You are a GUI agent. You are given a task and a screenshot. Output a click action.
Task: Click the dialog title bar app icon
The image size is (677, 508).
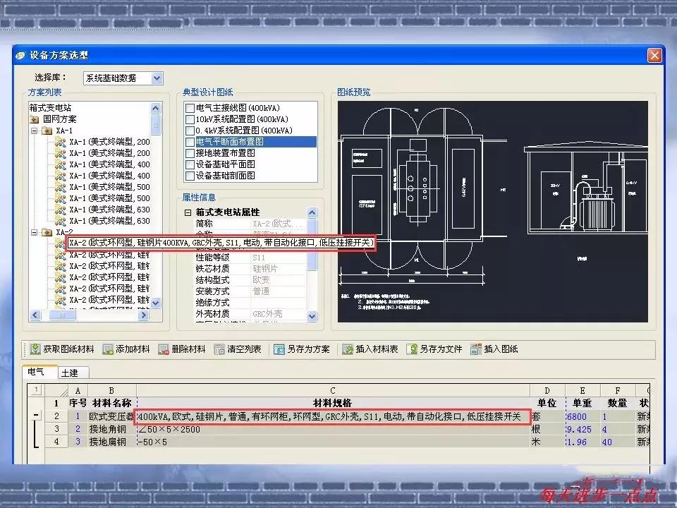pos(20,55)
